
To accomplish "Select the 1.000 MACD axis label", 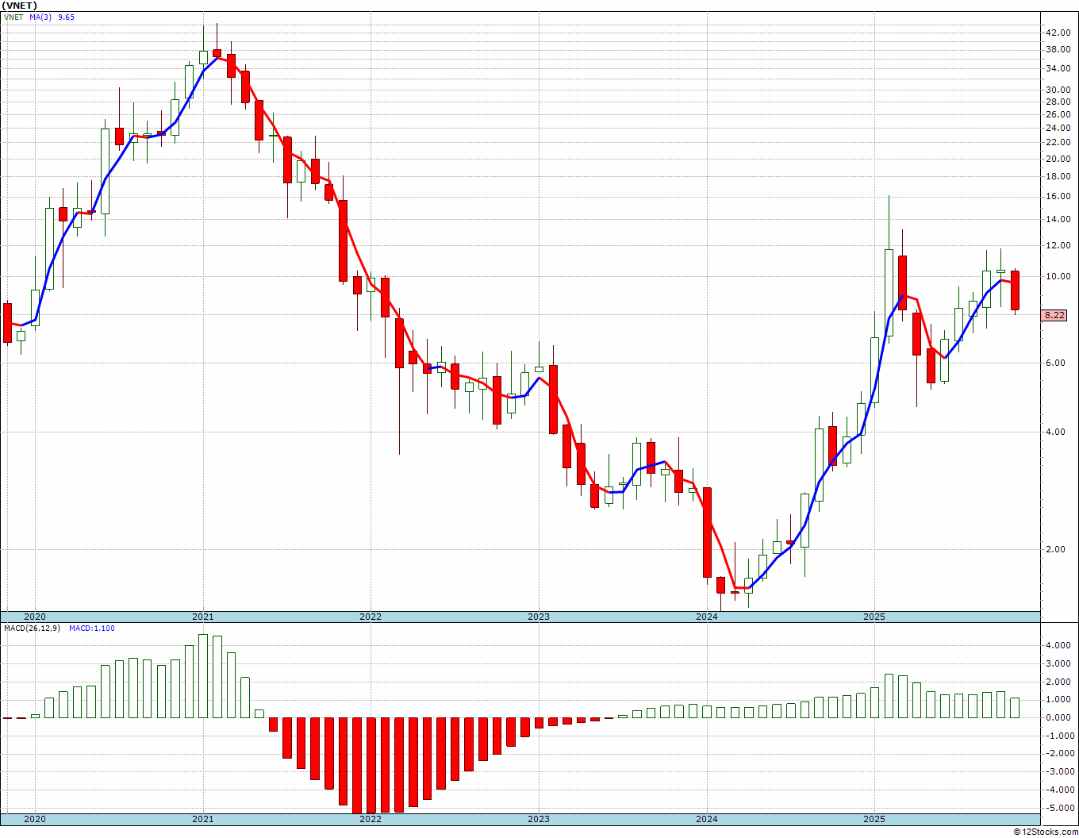I will [x=1058, y=699].
